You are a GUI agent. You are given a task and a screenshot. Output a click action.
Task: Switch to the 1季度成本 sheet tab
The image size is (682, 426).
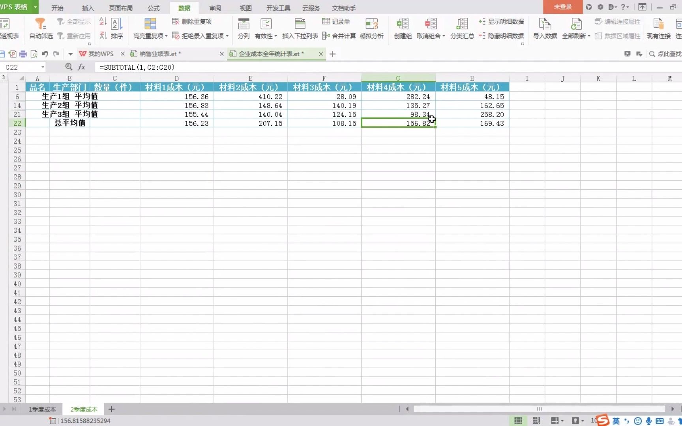pos(42,409)
